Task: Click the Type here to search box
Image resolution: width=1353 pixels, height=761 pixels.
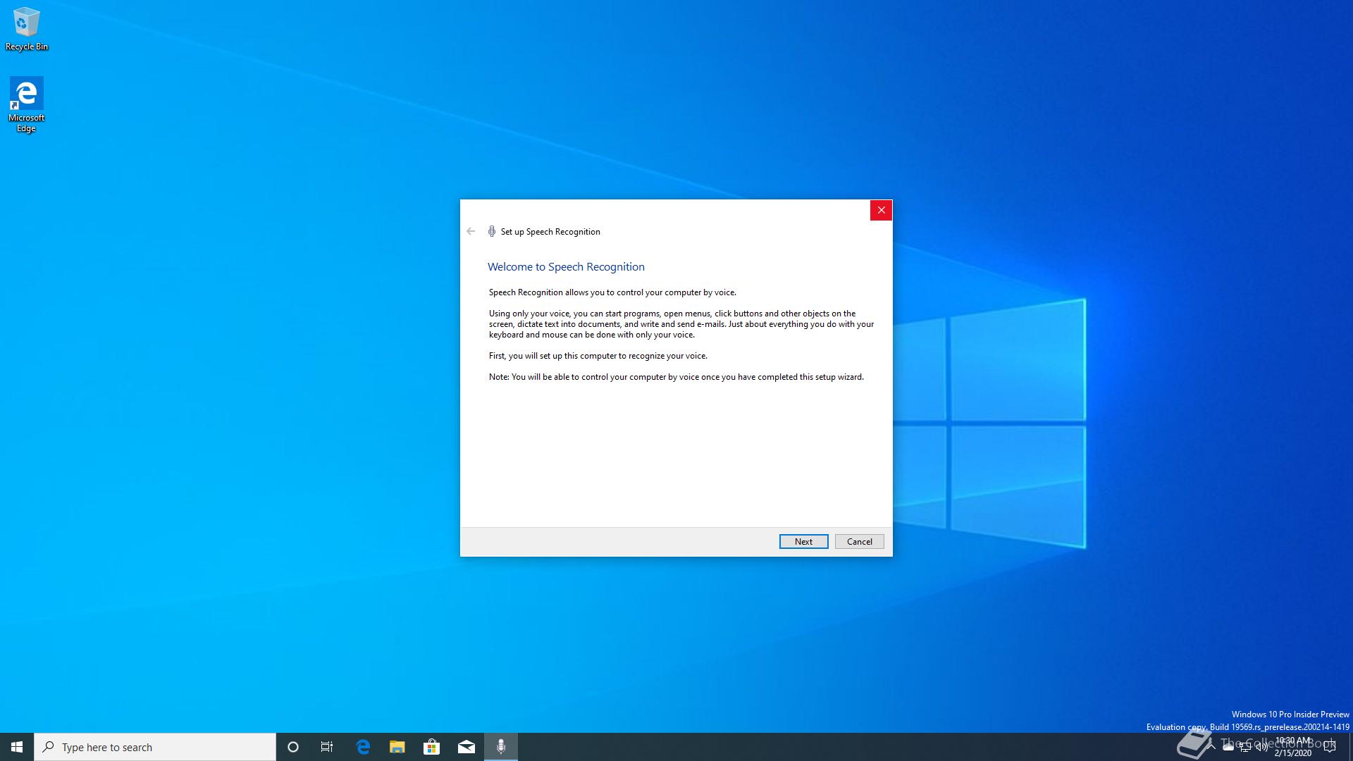Action: tap(155, 747)
